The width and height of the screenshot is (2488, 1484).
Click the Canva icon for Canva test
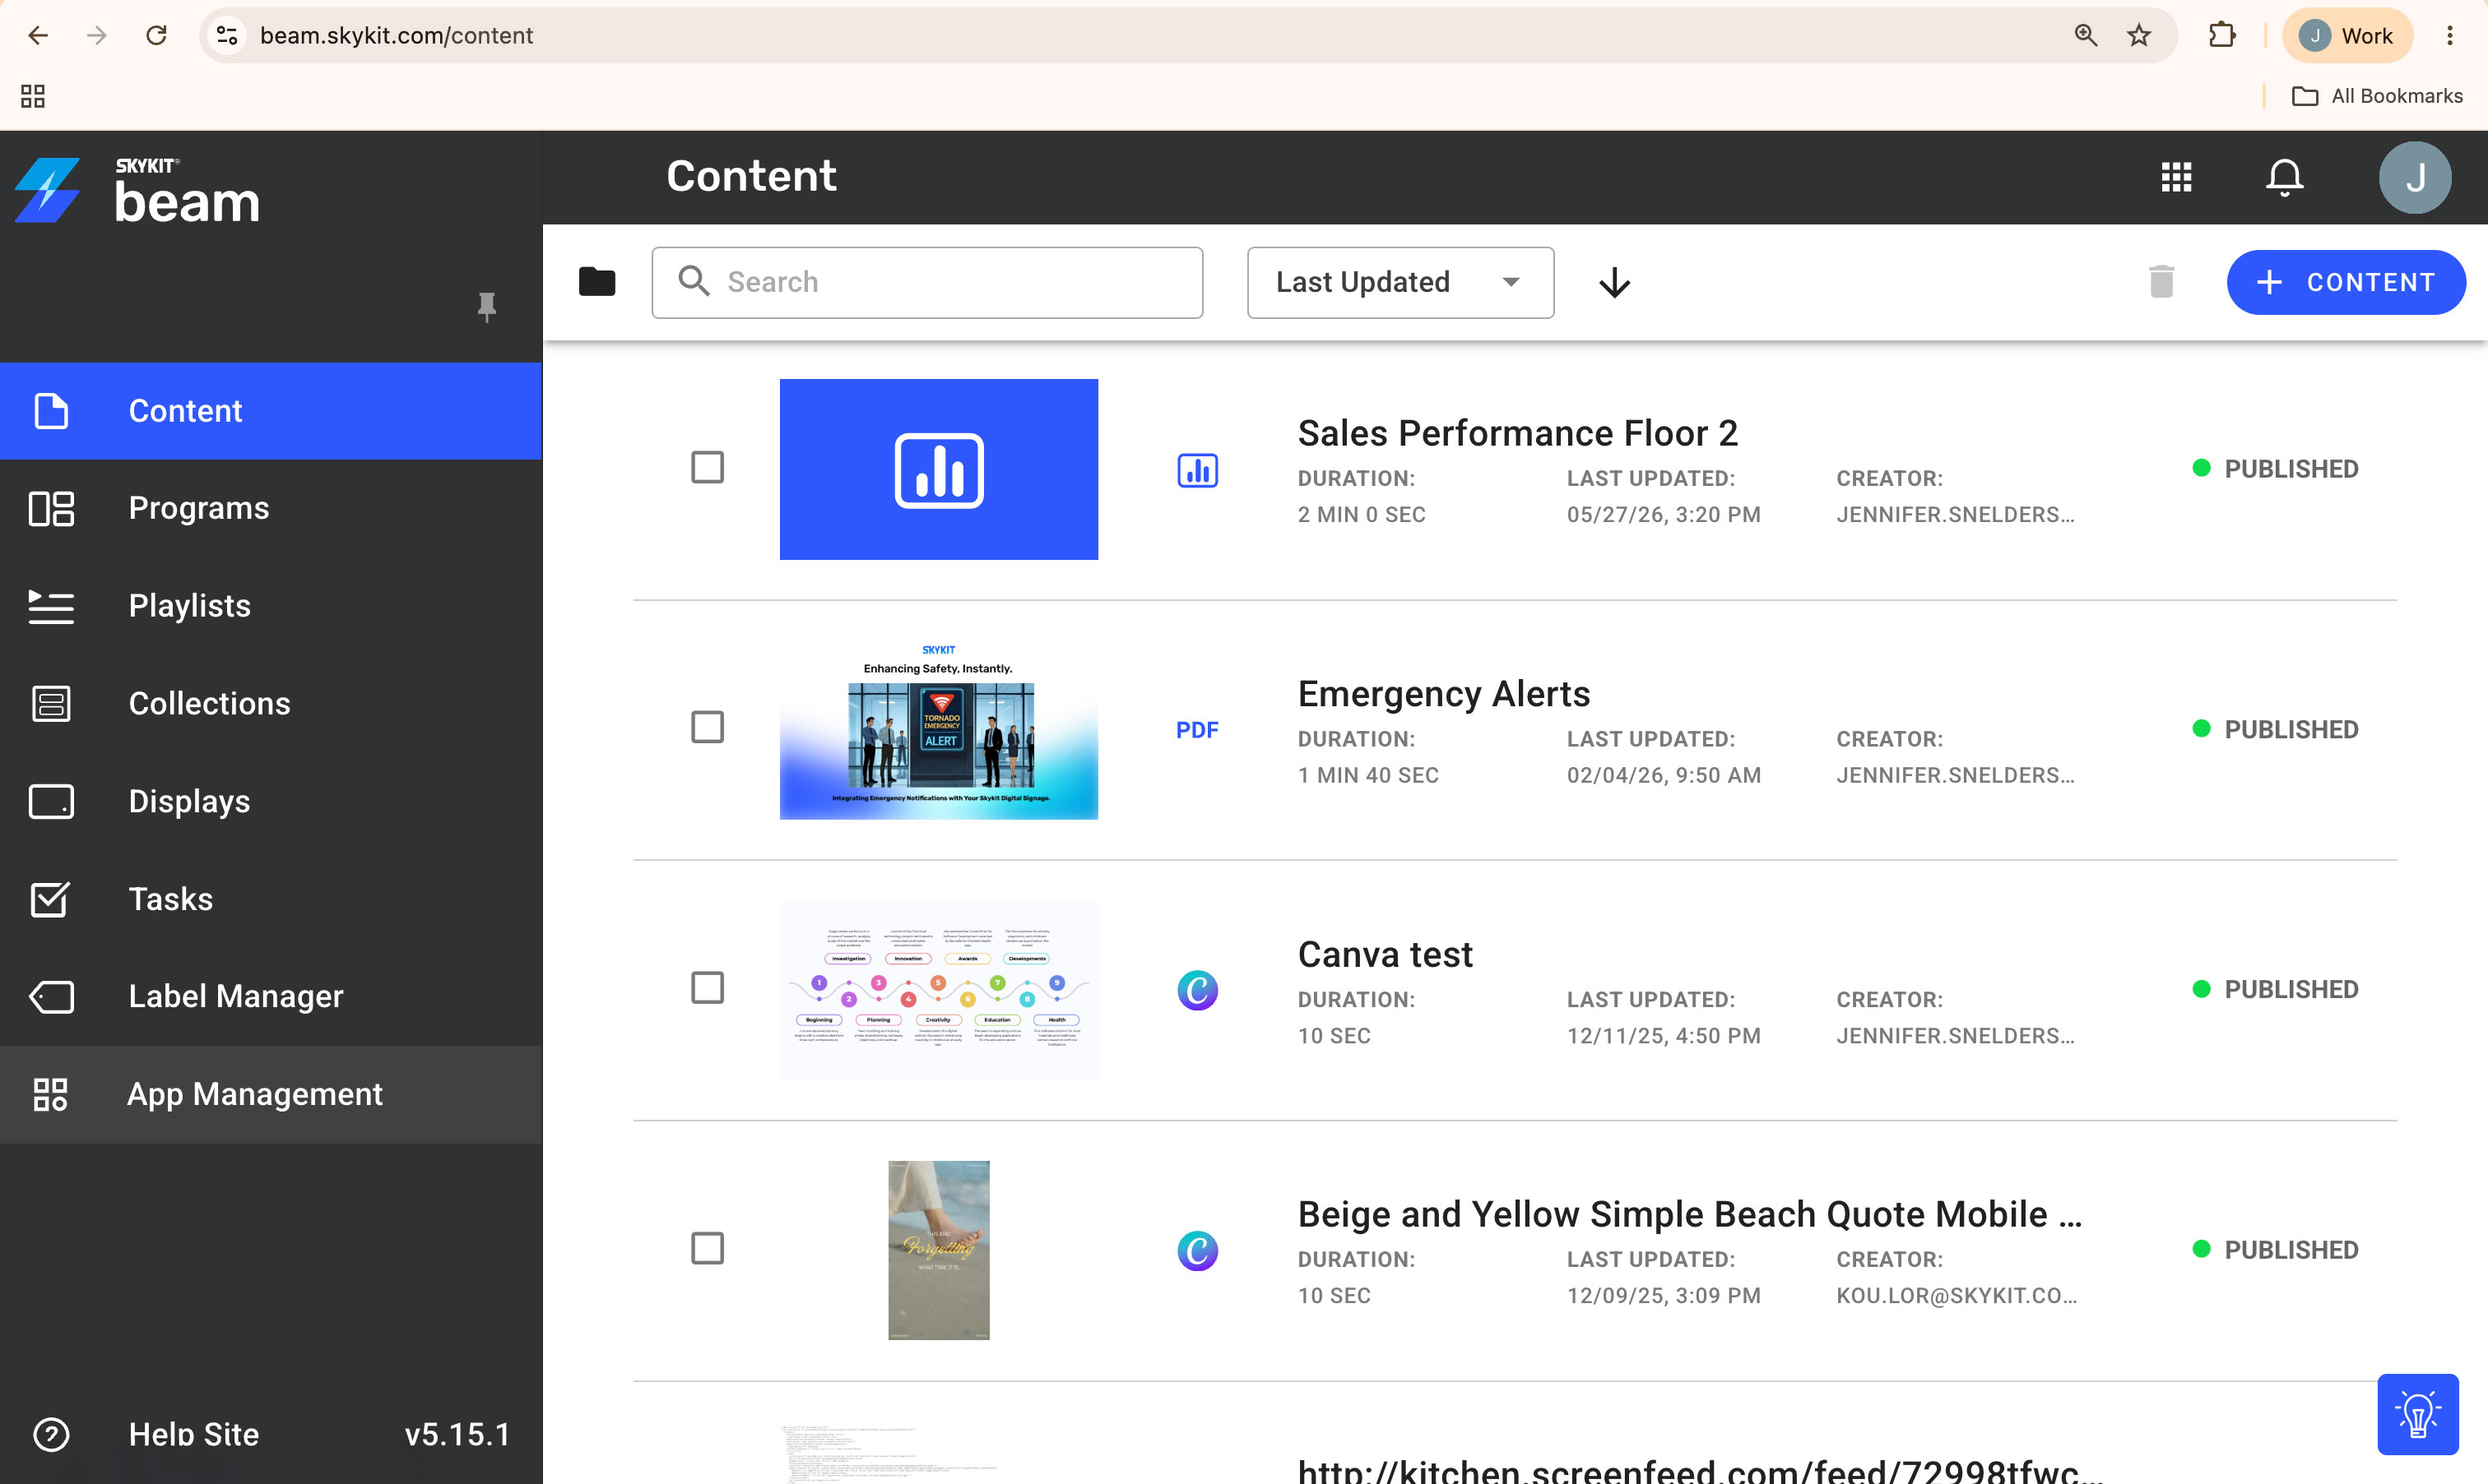coord(1196,990)
